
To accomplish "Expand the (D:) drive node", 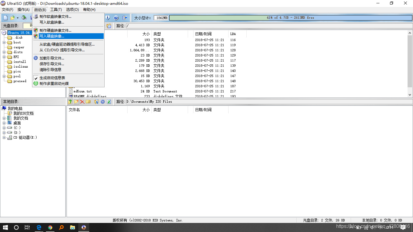I will coord(4,133).
